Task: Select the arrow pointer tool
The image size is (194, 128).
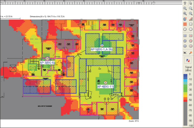Action: (x=191, y=3)
